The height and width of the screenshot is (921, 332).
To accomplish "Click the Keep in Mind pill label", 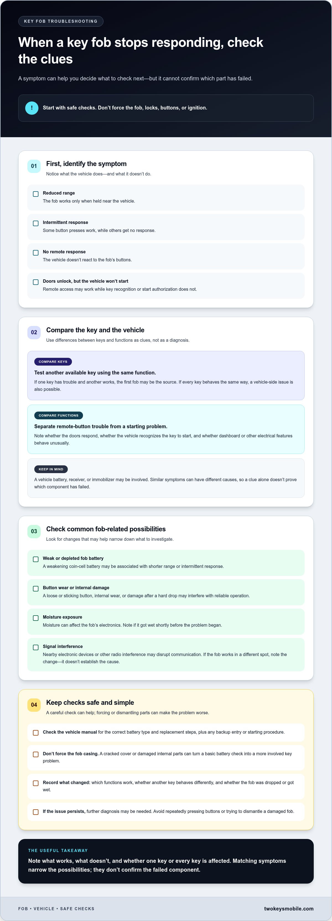I will click(51, 470).
